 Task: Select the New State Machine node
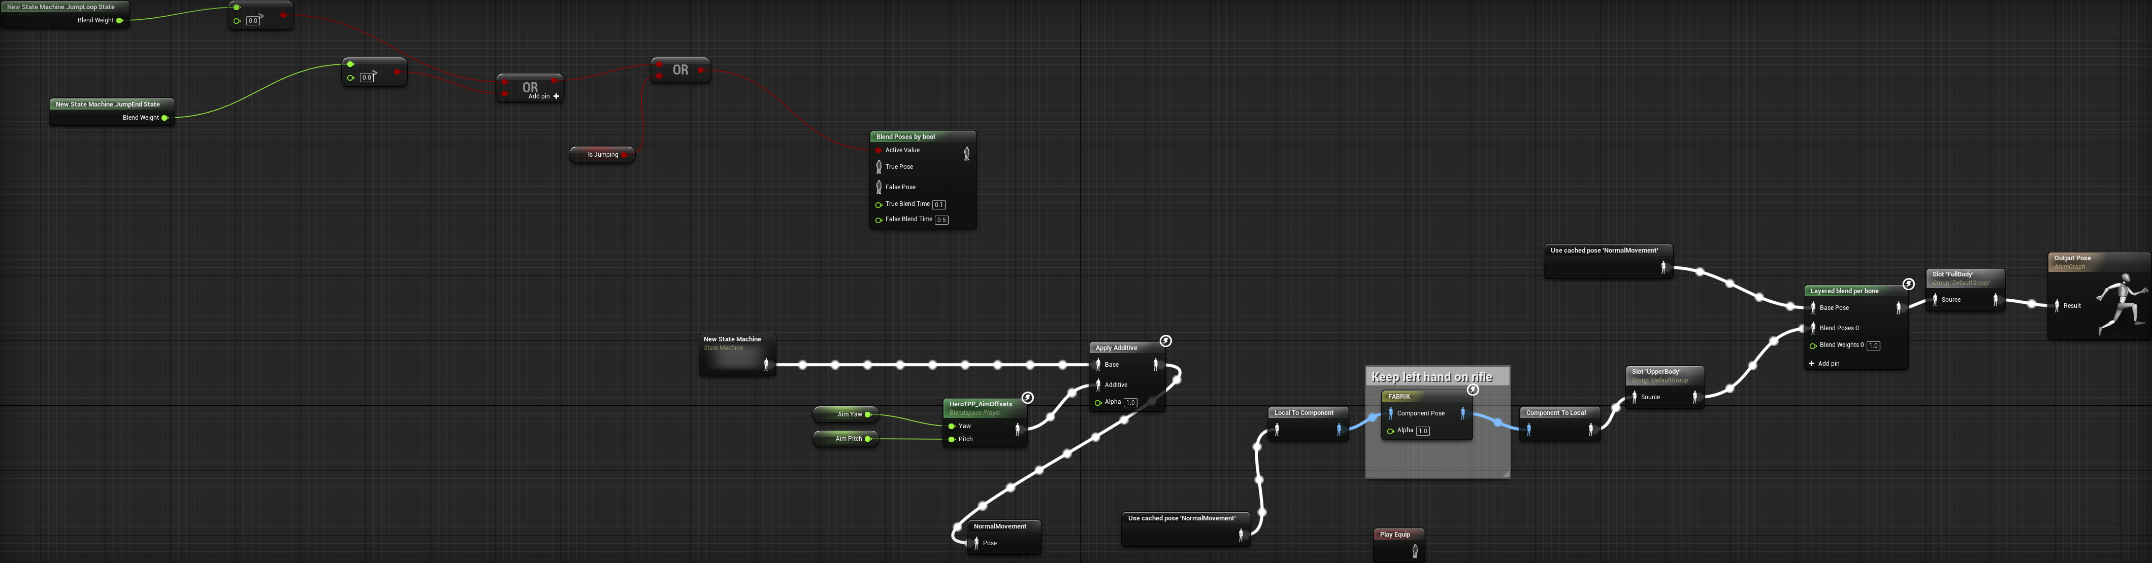click(733, 339)
